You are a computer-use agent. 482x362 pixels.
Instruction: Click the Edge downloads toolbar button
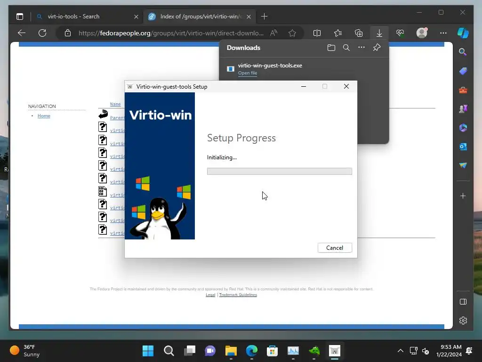coord(379,33)
